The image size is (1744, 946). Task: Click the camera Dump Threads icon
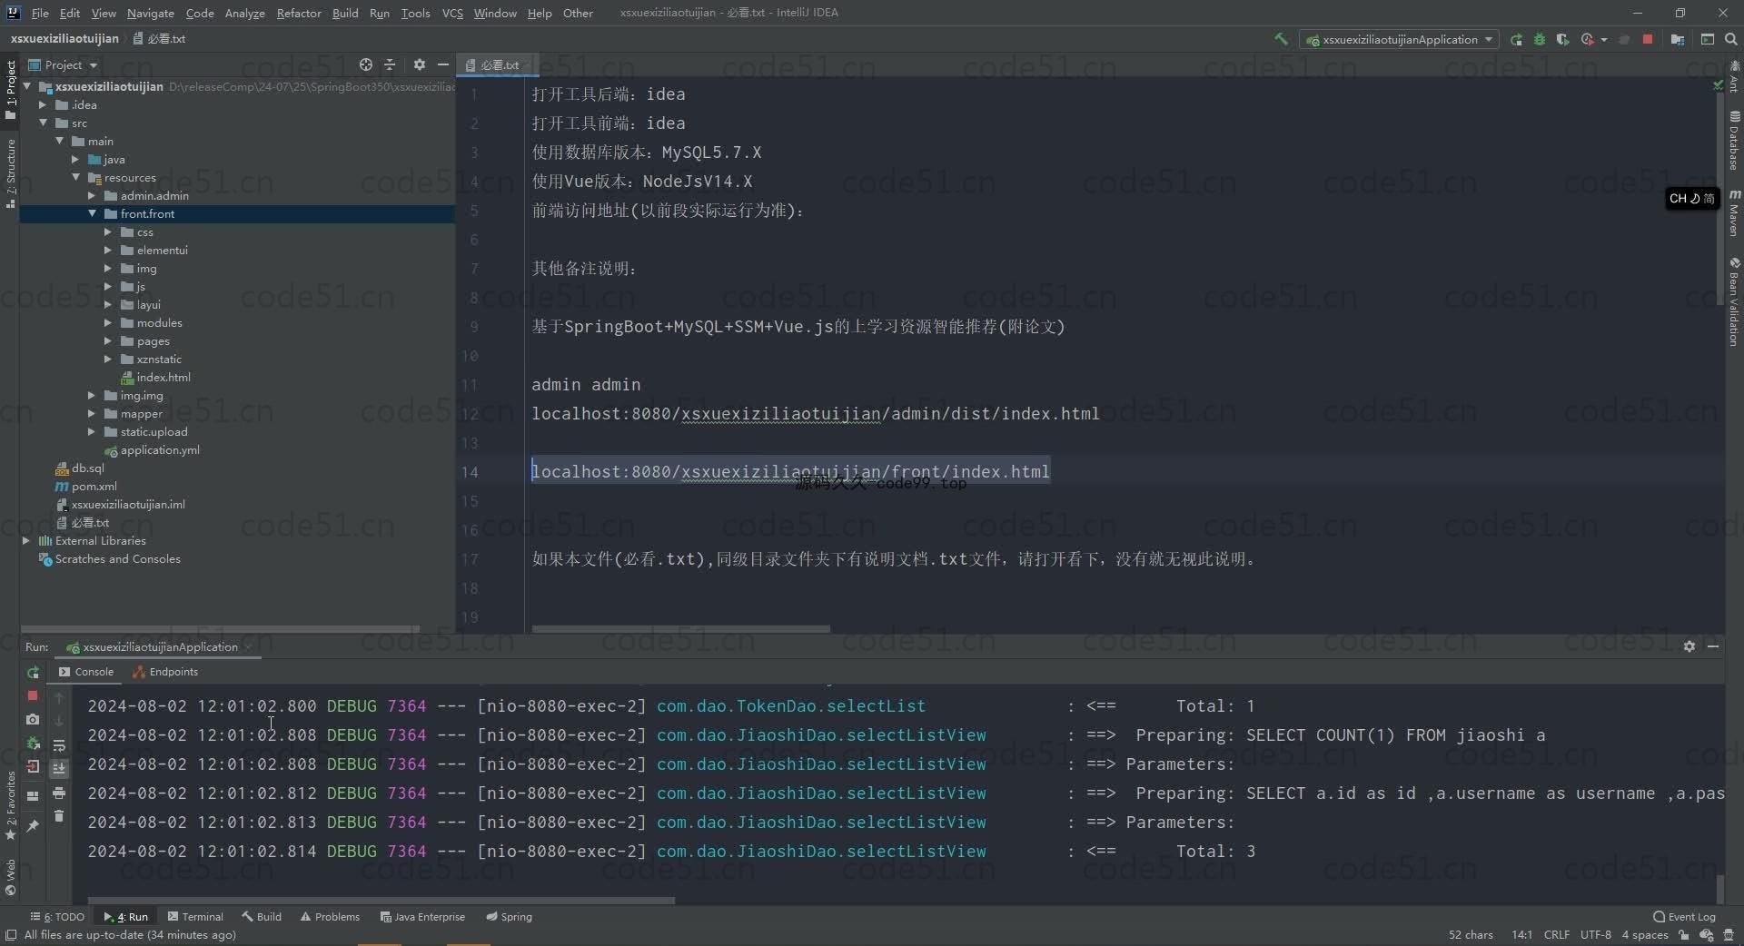pos(33,719)
